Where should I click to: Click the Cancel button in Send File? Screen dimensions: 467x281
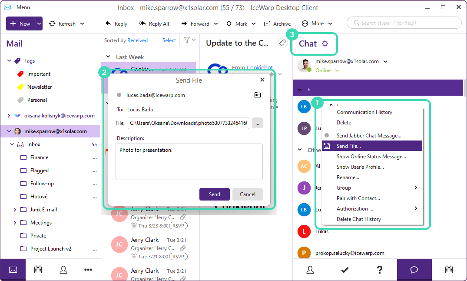tap(247, 194)
